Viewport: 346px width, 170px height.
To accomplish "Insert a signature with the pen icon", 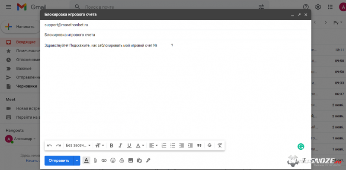I will click(148, 161).
